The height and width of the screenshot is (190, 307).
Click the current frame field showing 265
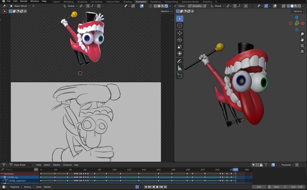(x=259, y=187)
